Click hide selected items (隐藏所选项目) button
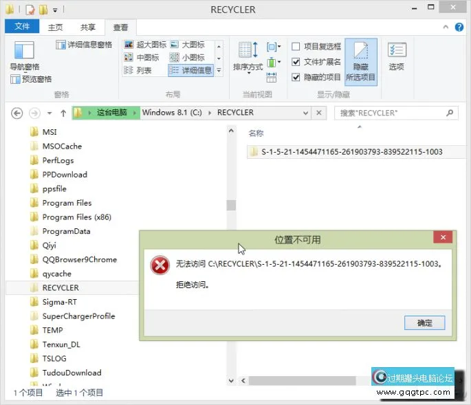Viewport: 471px width, 405px height. [x=360, y=61]
